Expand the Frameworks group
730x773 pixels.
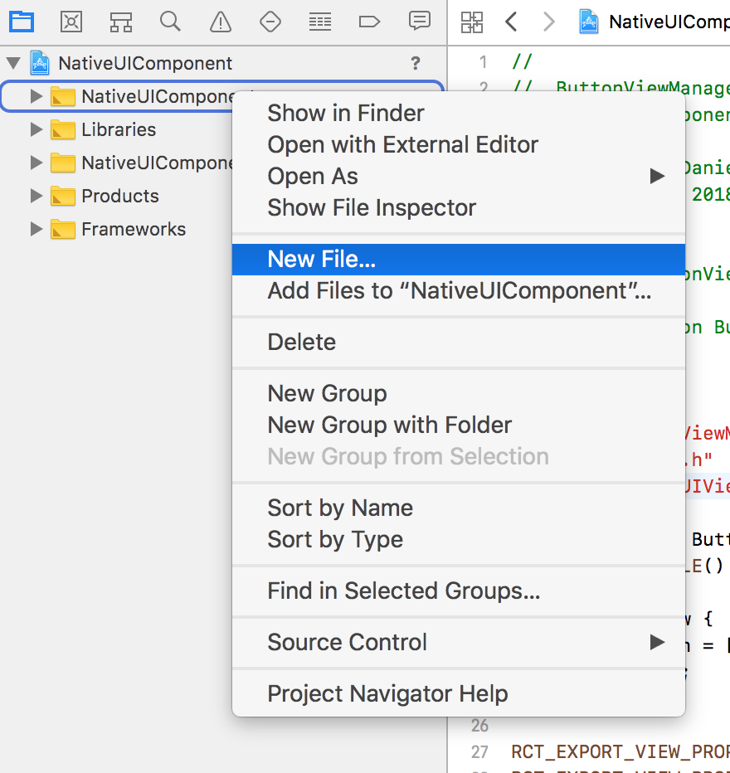coord(36,229)
